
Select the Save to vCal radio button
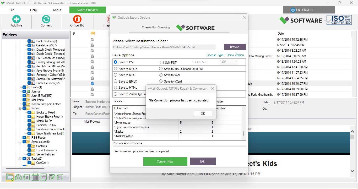pos(161,75)
